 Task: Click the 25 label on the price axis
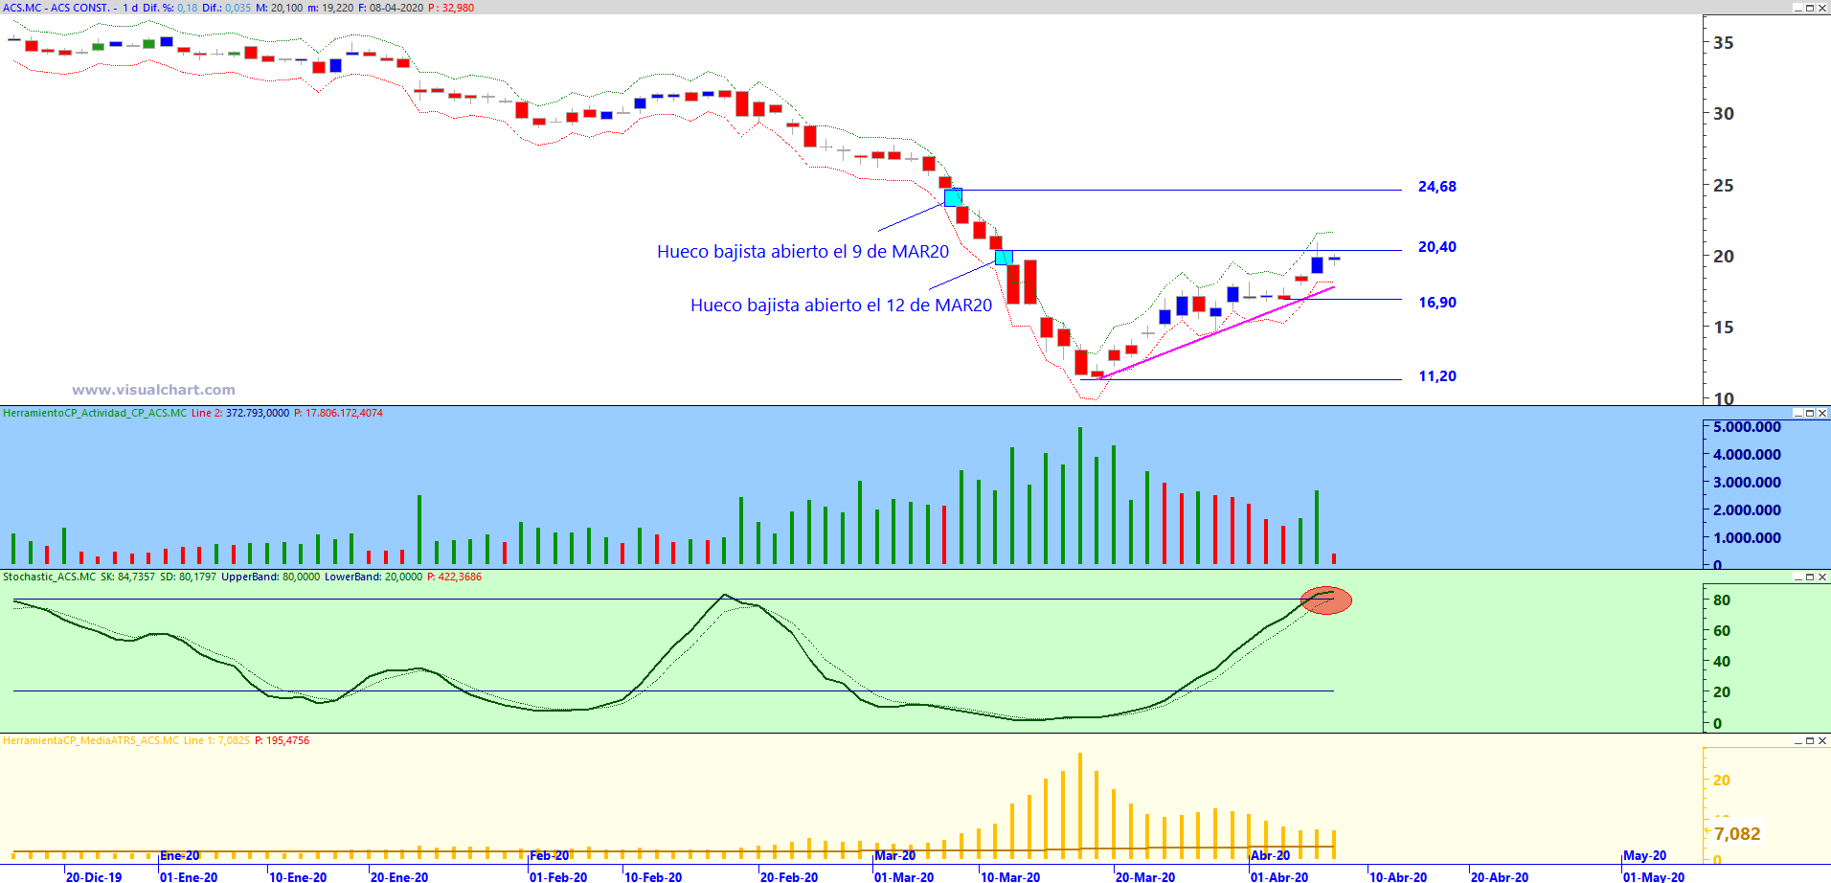1723,186
